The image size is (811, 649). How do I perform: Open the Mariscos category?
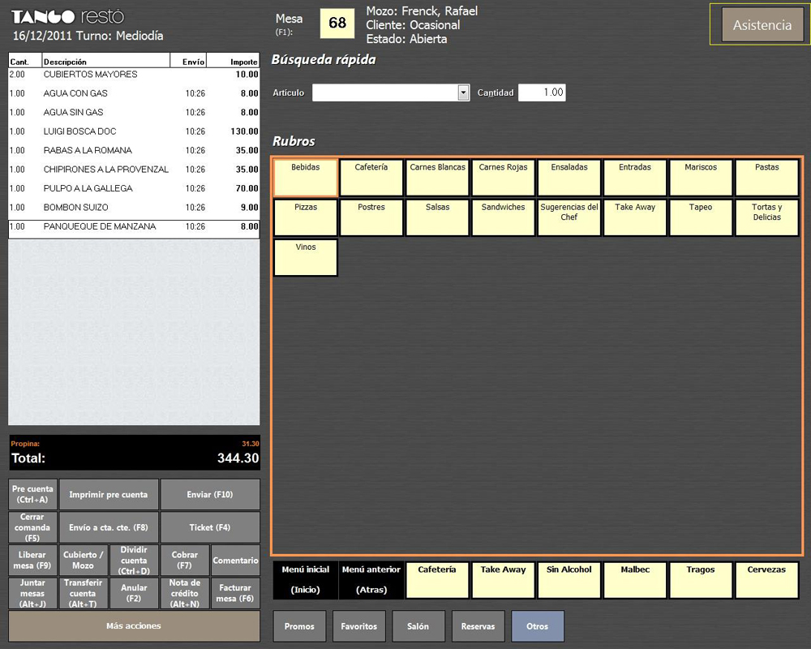[x=701, y=178]
